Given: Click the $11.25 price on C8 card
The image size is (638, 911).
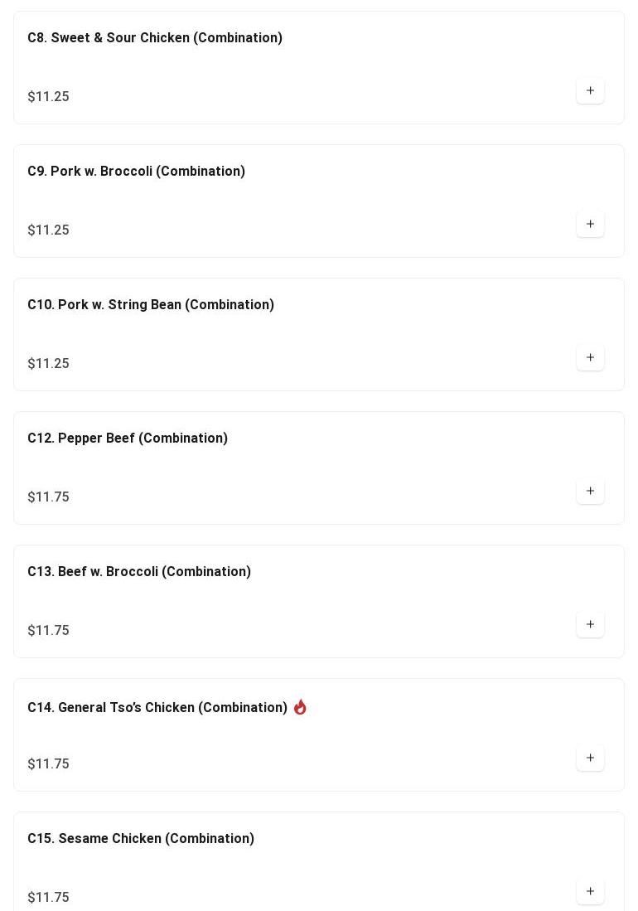Looking at the screenshot, I should (x=48, y=97).
